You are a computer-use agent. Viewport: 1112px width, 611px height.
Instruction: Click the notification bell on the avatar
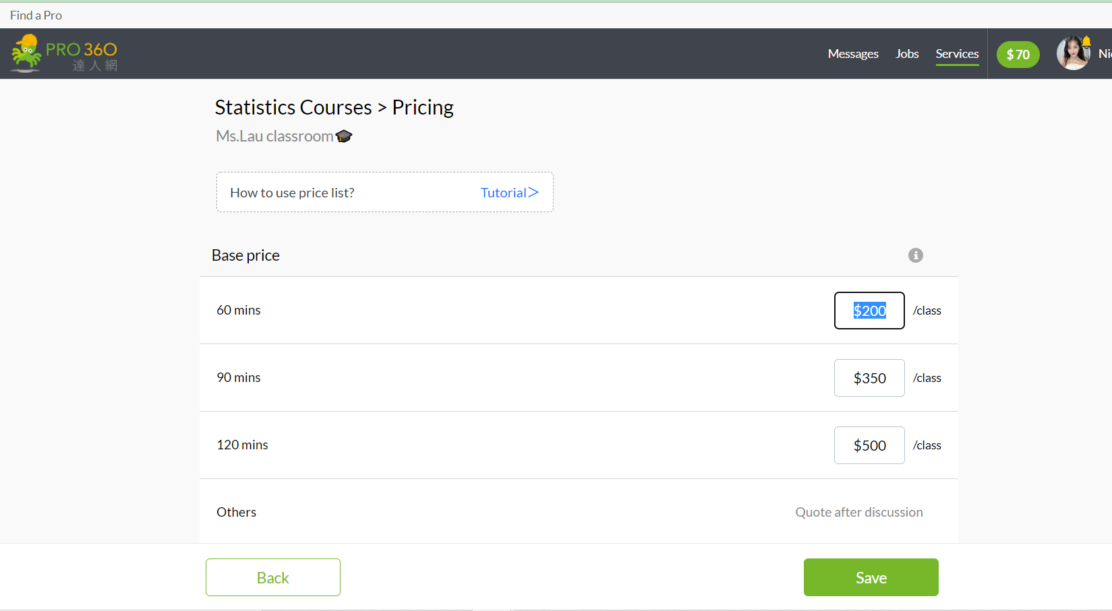click(x=1086, y=41)
